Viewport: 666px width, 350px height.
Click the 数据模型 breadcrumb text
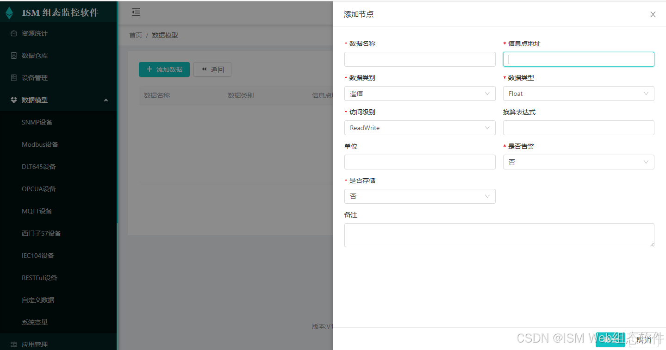click(x=165, y=35)
